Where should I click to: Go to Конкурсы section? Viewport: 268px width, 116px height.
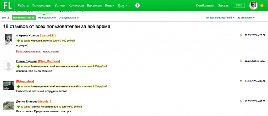[76, 5]
